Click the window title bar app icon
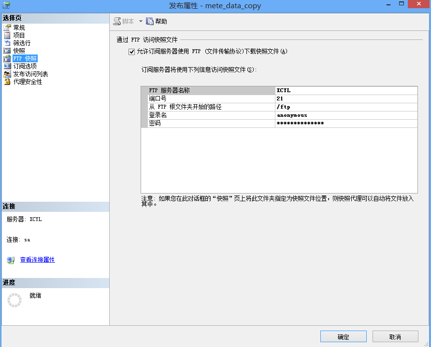This screenshot has height=347, width=431. 6,5
